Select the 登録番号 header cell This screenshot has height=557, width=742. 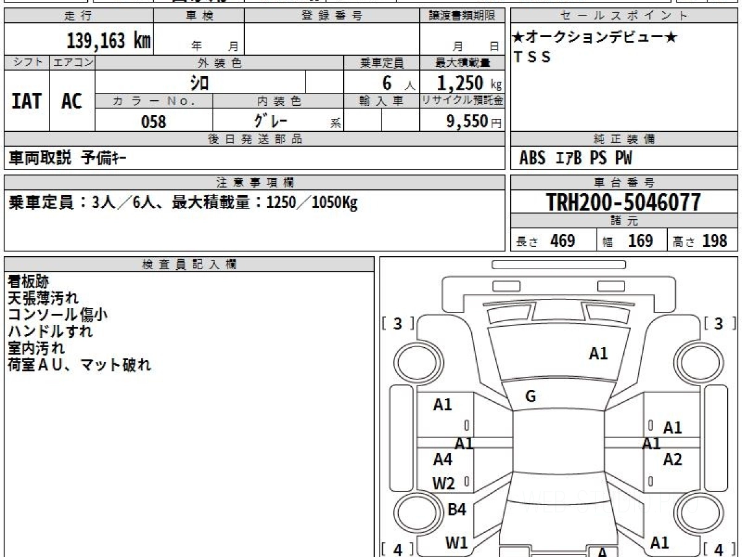click(x=332, y=16)
